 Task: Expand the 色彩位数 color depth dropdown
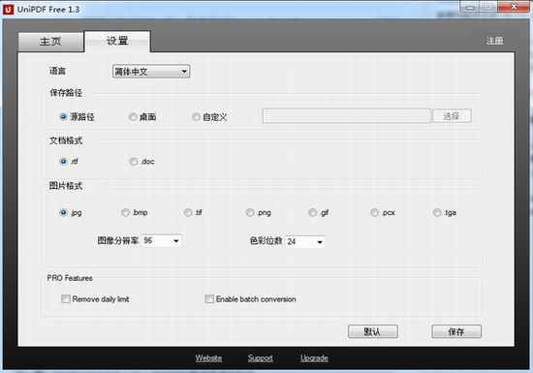click(x=305, y=241)
